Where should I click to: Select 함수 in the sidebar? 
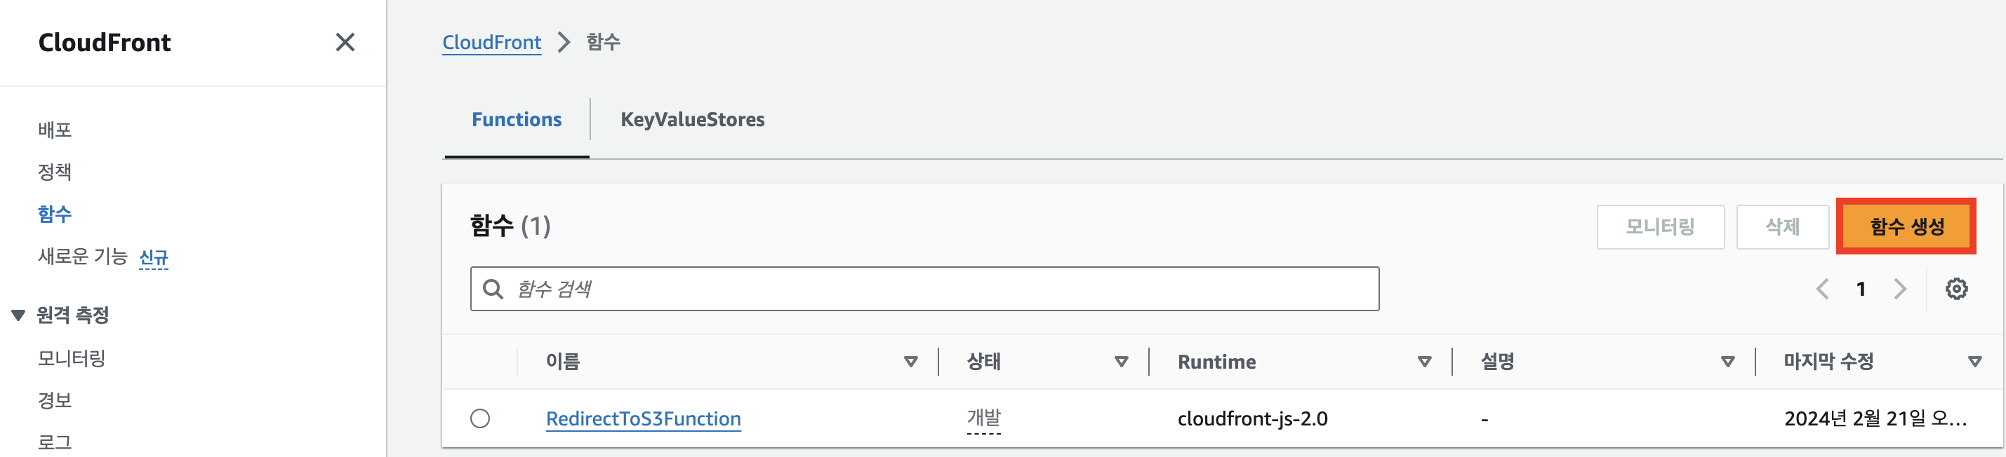(x=55, y=214)
